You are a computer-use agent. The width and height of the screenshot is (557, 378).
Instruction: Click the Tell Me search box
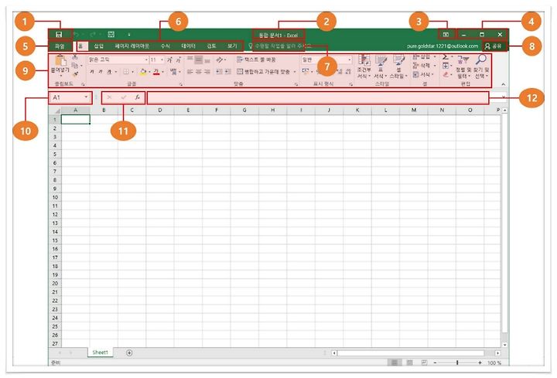click(279, 46)
